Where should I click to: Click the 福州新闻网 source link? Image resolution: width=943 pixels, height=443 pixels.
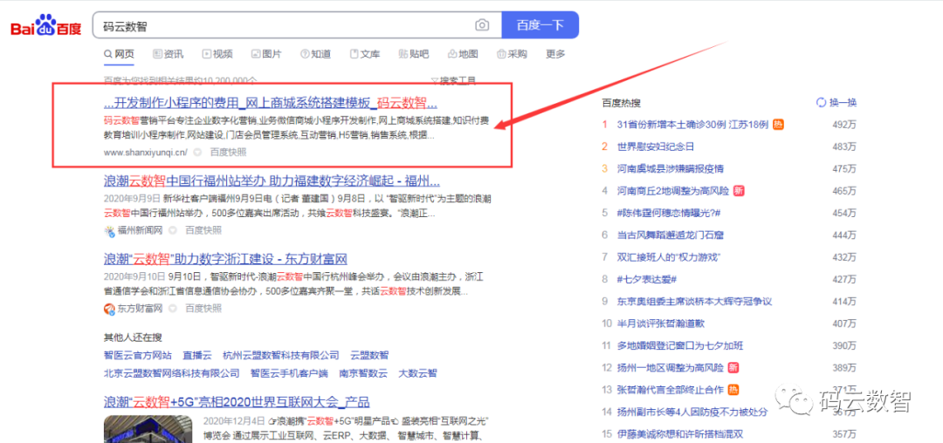tap(140, 230)
